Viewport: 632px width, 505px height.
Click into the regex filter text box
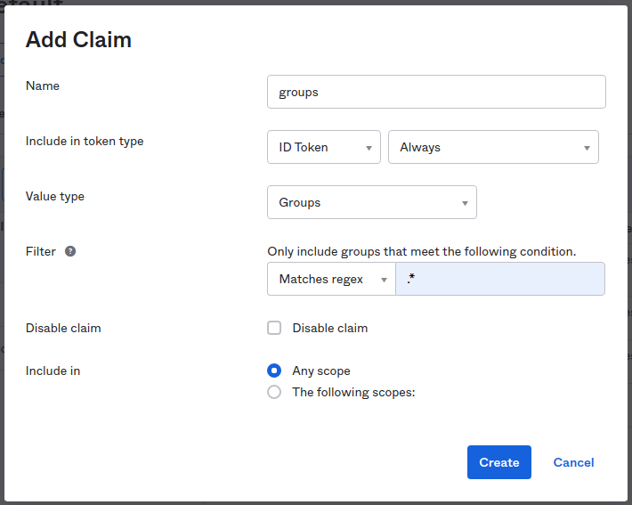tap(500, 279)
